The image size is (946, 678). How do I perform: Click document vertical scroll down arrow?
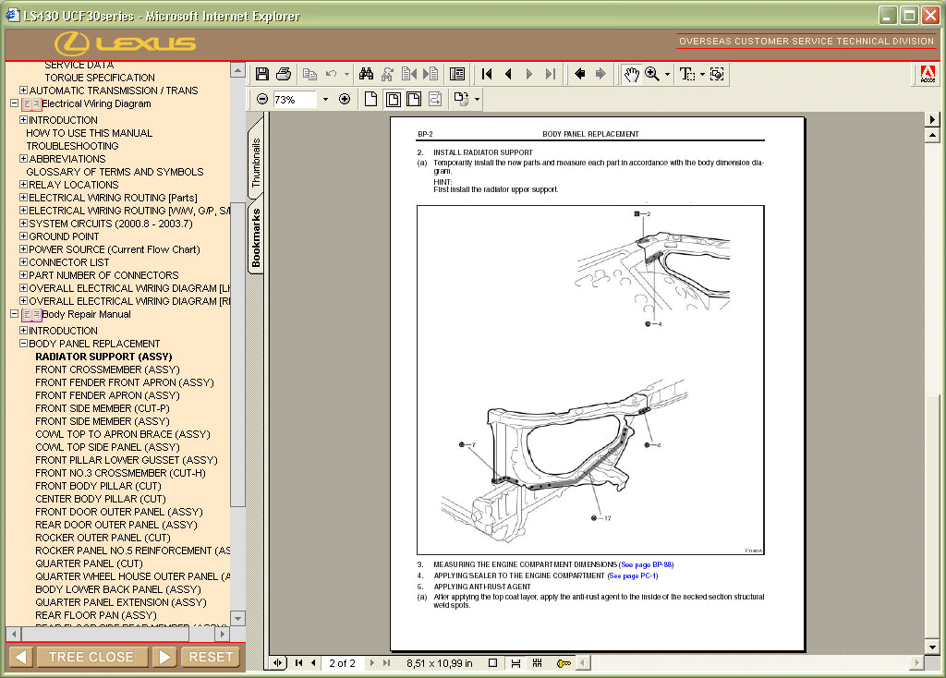pos(933,648)
